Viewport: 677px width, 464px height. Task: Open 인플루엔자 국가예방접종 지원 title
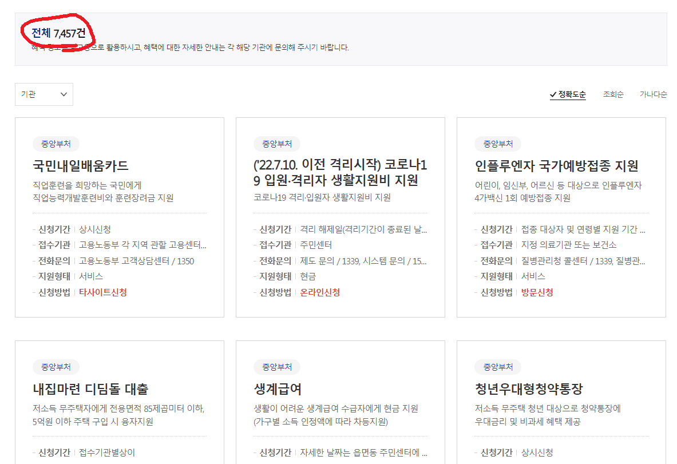(557, 166)
